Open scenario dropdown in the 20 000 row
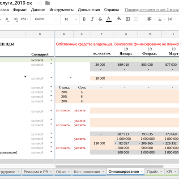179x179 pixels. (51, 64)
